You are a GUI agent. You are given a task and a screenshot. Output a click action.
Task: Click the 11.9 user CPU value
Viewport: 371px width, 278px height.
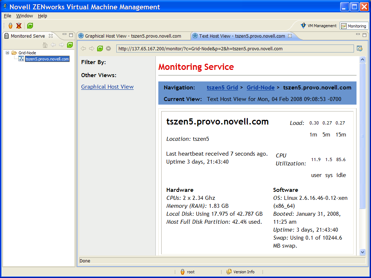[316, 160]
